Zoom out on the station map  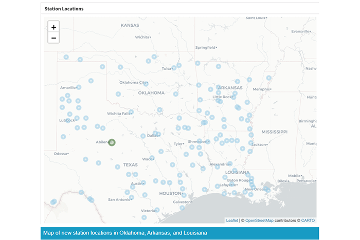point(53,38)
